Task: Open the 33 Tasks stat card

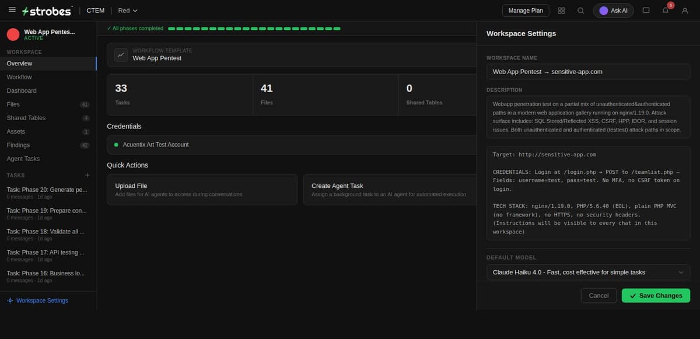Action: pyautogui.click(x=180, y=94)
